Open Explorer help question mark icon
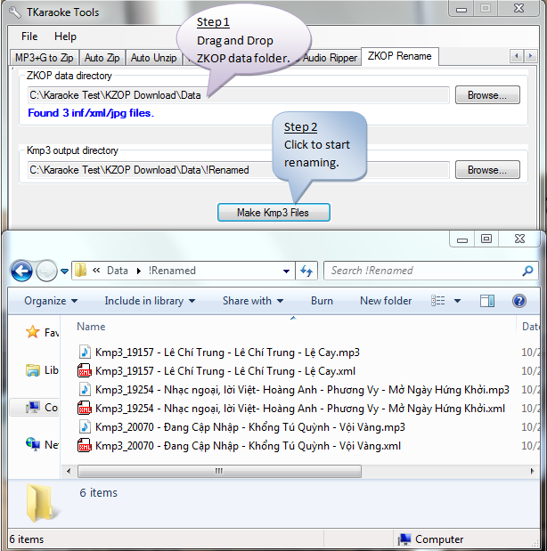This screenshot has height=551, width=547. (x=519, y=301)
